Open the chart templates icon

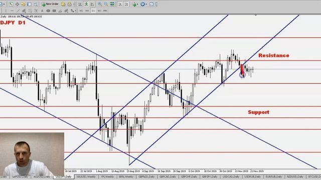click(x=151, y=4)
